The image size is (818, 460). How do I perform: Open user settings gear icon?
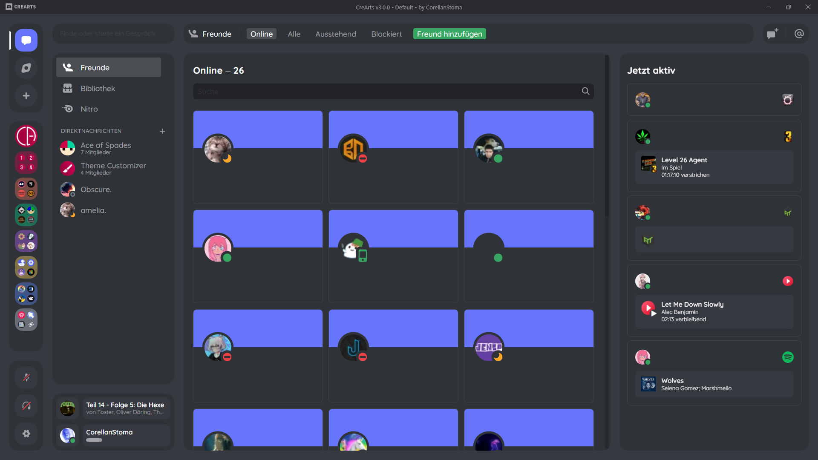point(26,434)
